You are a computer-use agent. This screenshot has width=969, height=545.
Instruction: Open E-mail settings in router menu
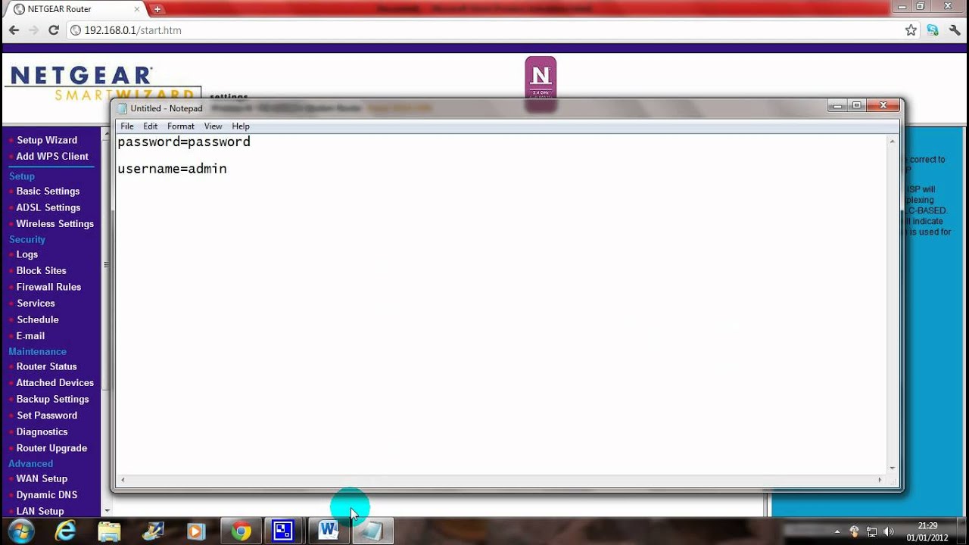tap(31, 335)
